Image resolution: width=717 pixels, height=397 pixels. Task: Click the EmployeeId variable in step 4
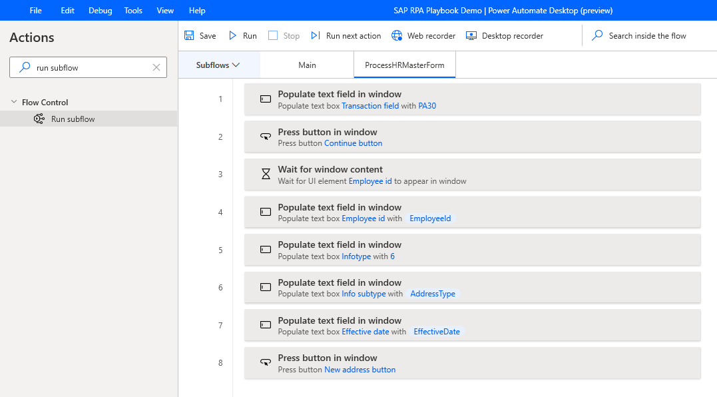(x=430, y=218)
